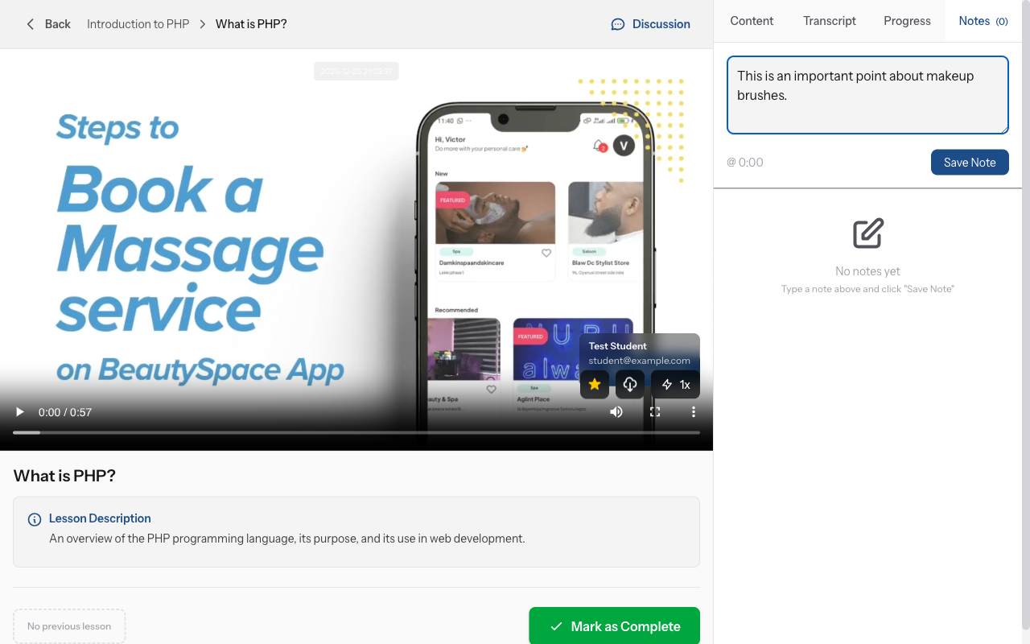Mute the video volume
Screen dimensions: 1030x644
(x=616, y=412)
